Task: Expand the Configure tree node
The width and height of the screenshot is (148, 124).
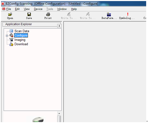Action: point(7,36)
